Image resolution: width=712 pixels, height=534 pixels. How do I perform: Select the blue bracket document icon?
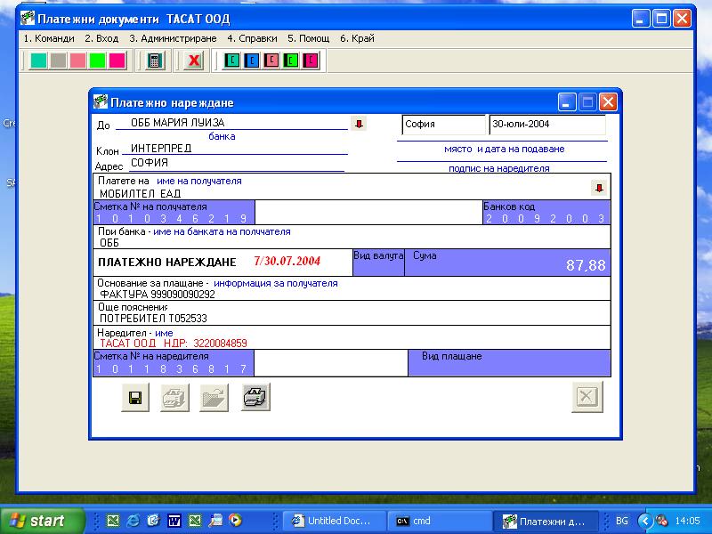click(252, 61)
